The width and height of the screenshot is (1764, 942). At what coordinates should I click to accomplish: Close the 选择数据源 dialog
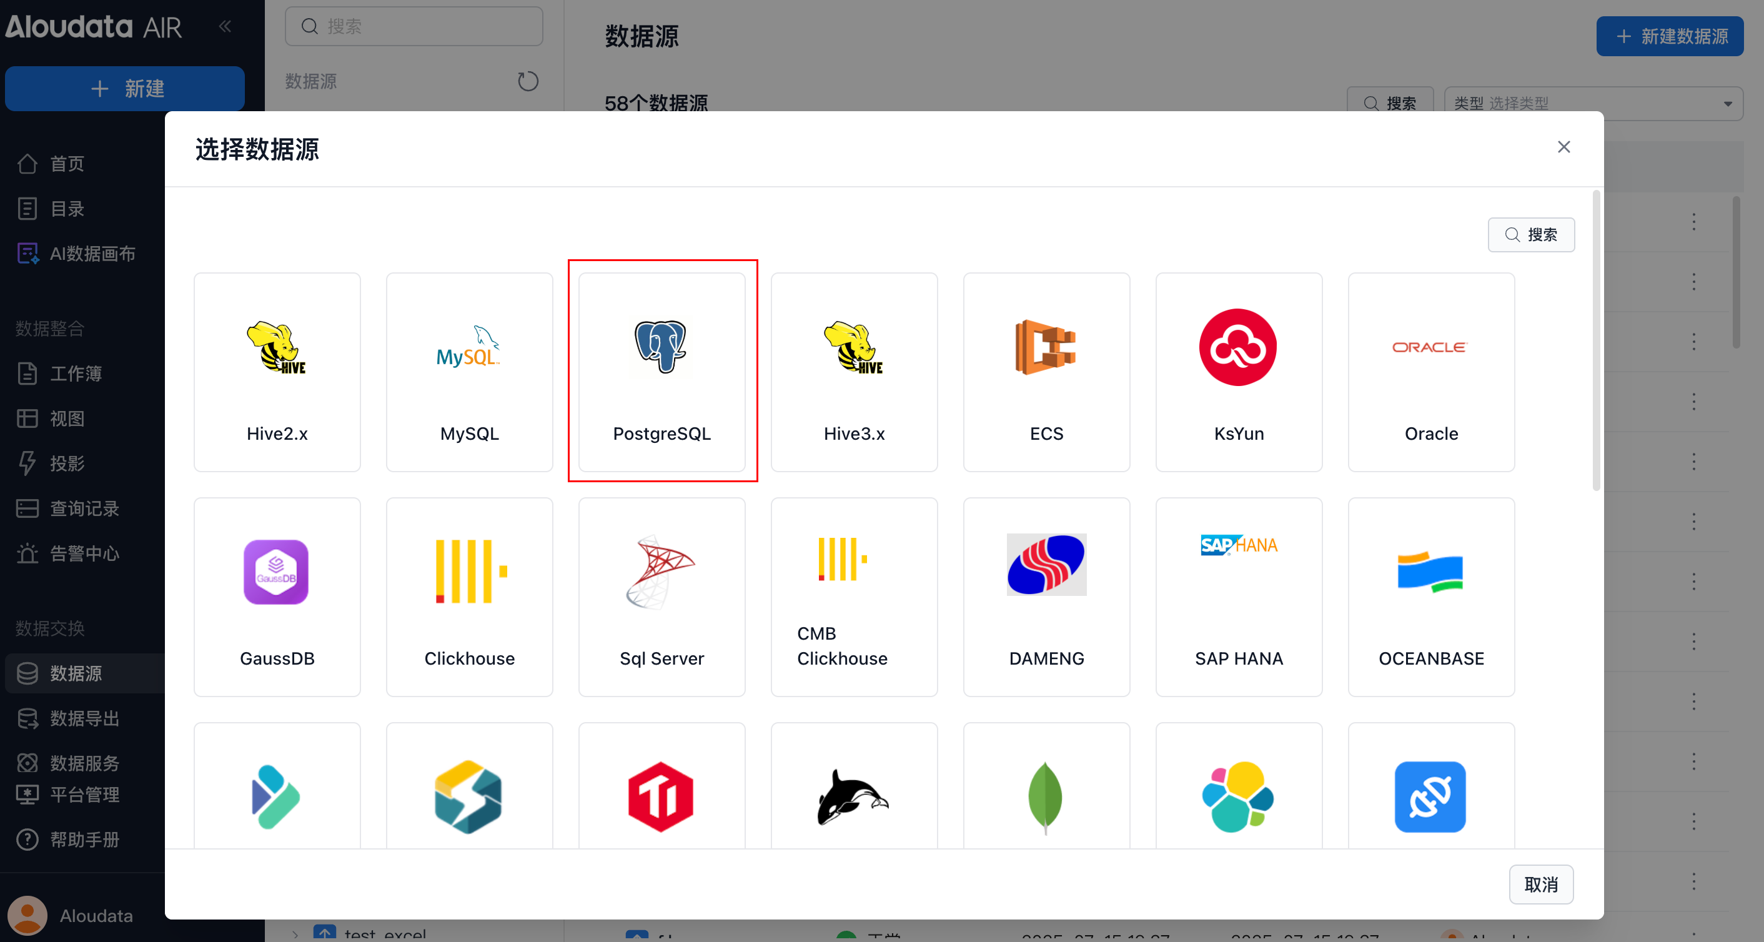pos(1563,147)
